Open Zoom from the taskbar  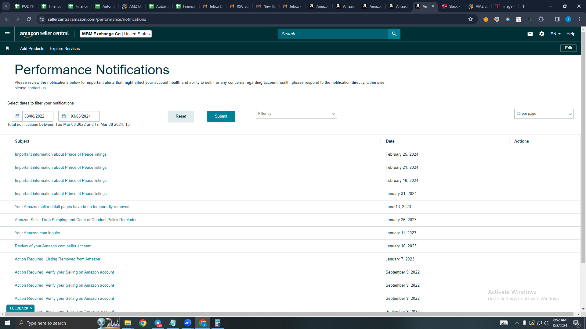[188, 323]
